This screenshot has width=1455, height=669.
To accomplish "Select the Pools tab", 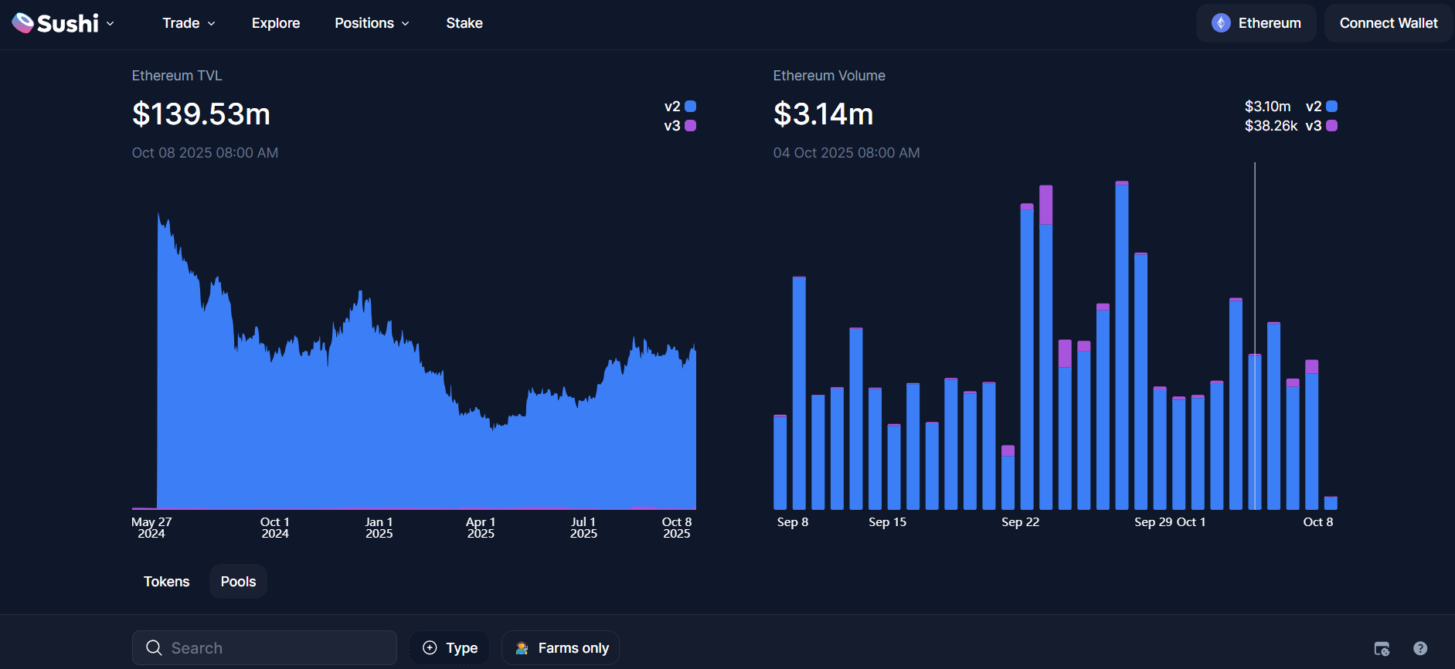I will point(238,582).
